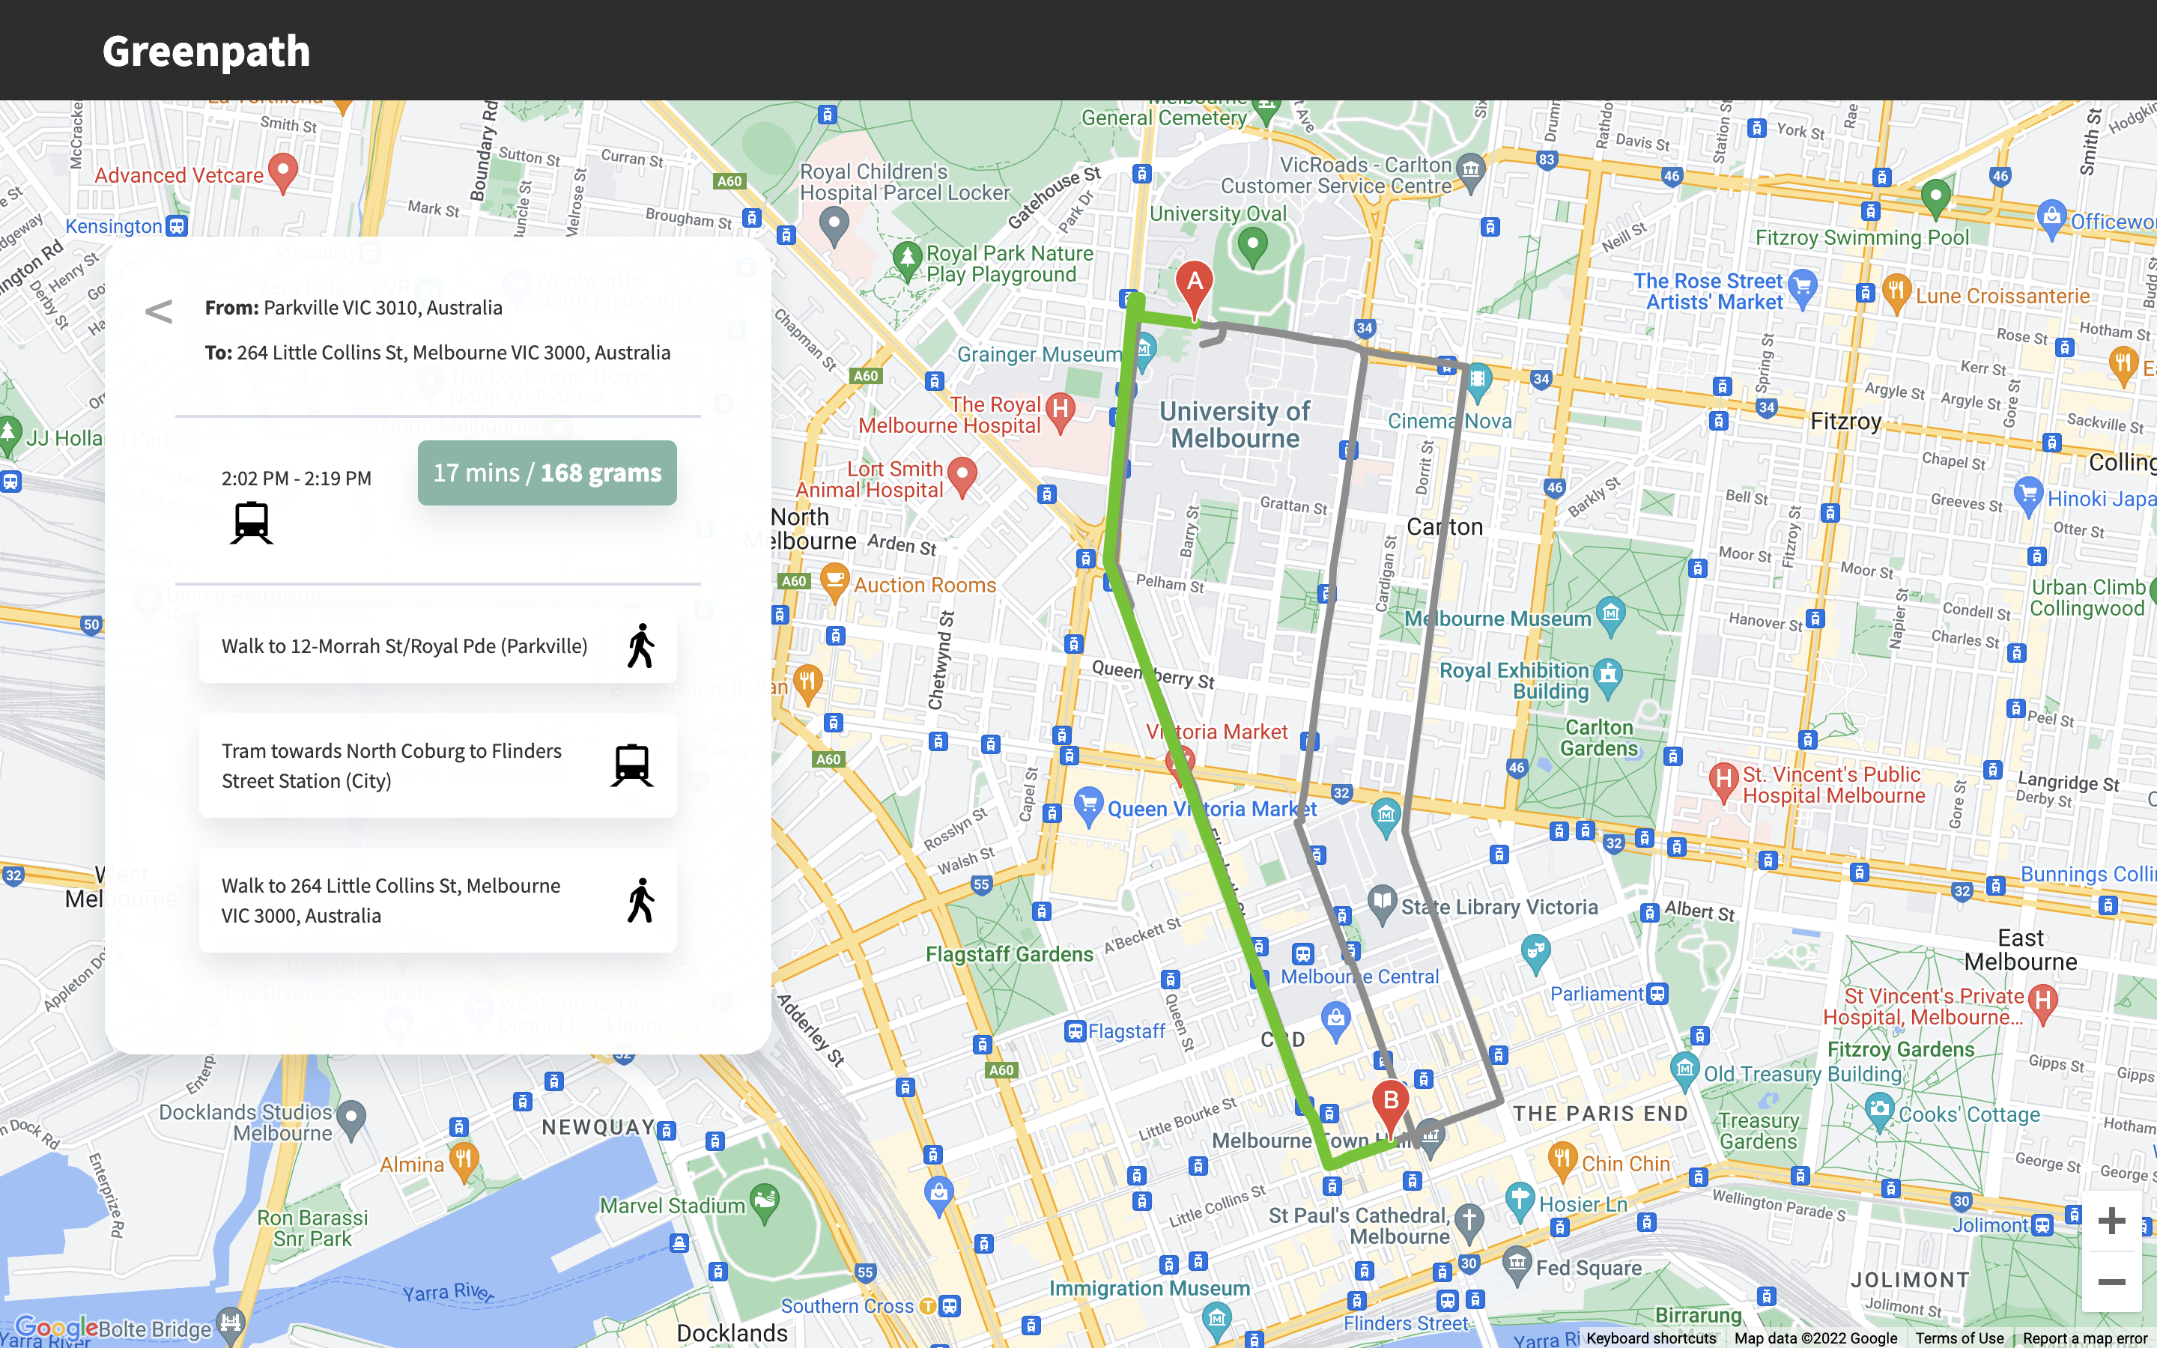Viewport: 2157px width, 1348px height.
Task: Click the back arrow in route panel
Action: [x=159, y=311]
